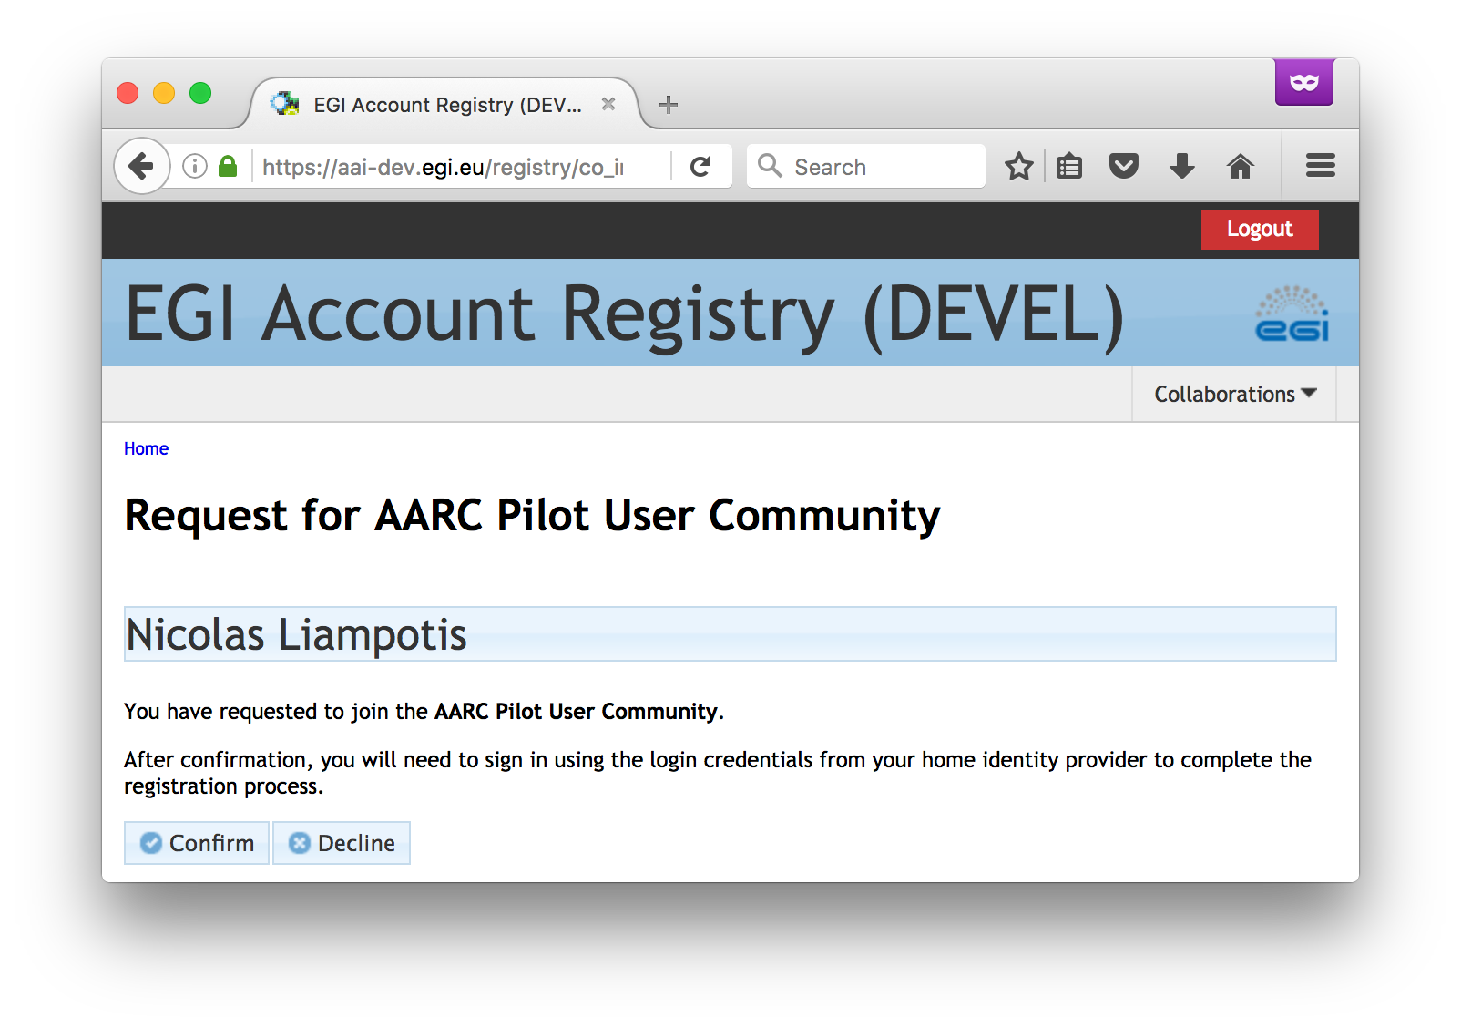This screenshot has width=1461, height=1028.
Task: Reload the page with refresh icon
Action: [x=700, y=167]
